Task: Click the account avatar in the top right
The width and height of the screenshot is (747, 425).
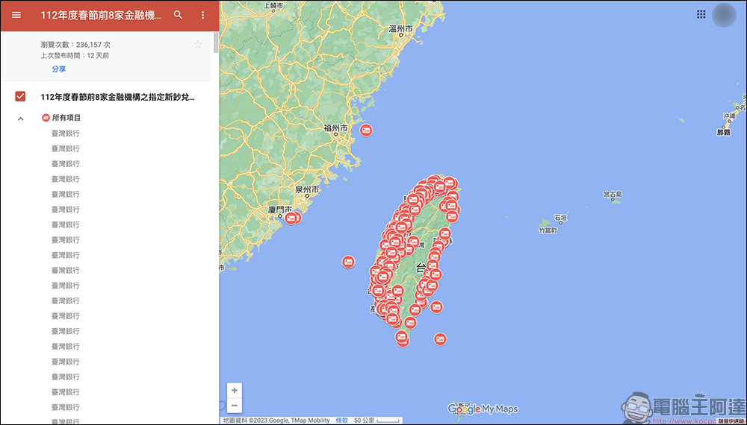Action: [x=725, y=15]
